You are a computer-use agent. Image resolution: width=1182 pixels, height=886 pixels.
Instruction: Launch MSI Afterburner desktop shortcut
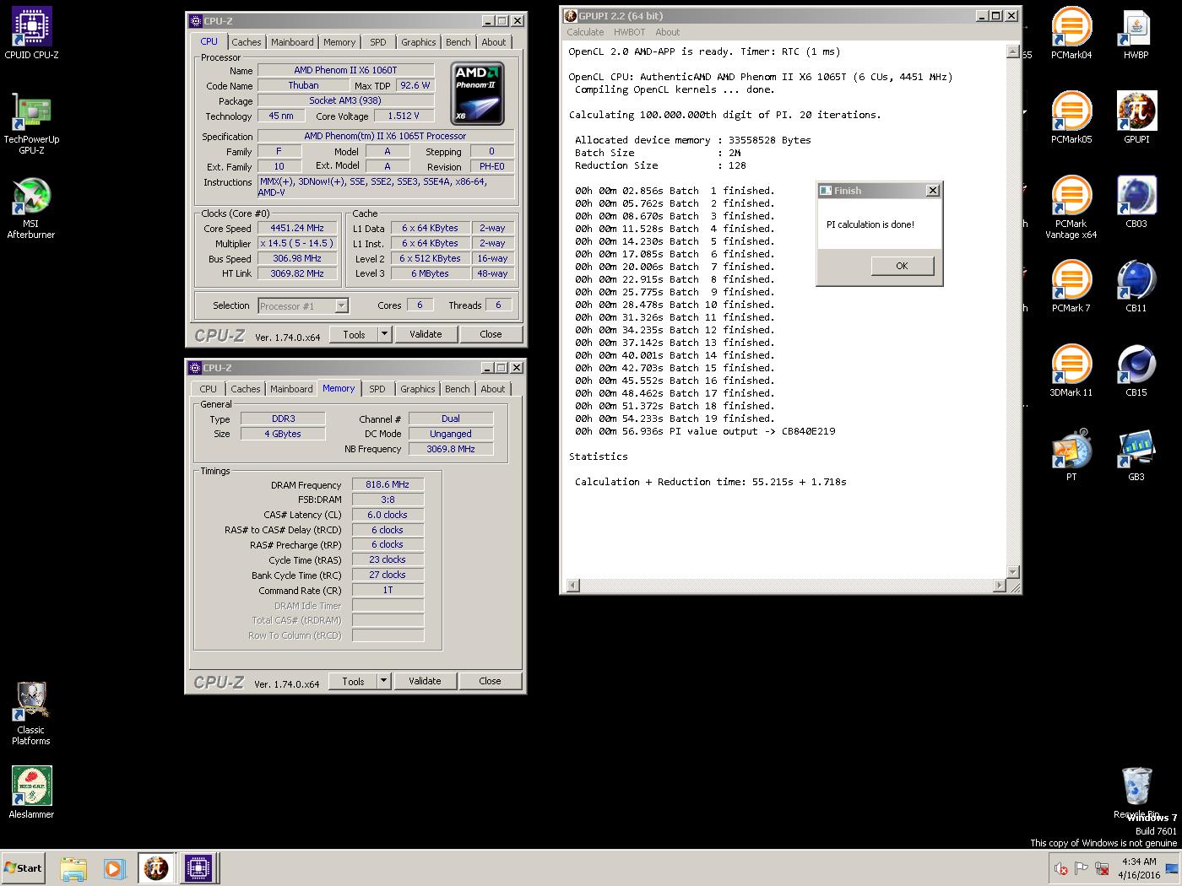pyautogui.click(x=31, y=208)
